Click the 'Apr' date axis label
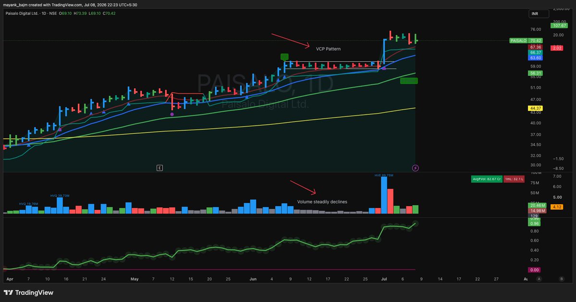576x302 pixels. click(x=10, y=279)
